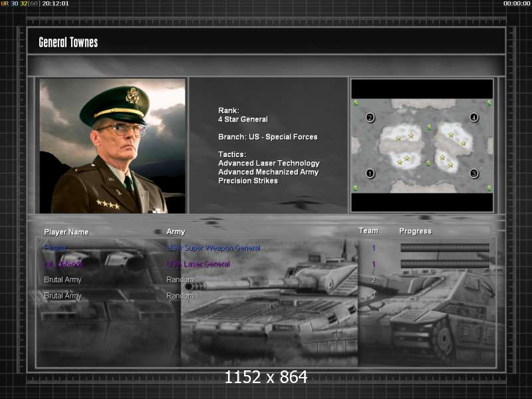The image size is (532, 399).
Task: Click the "Tactics:" label
Action: pos(232,154)
